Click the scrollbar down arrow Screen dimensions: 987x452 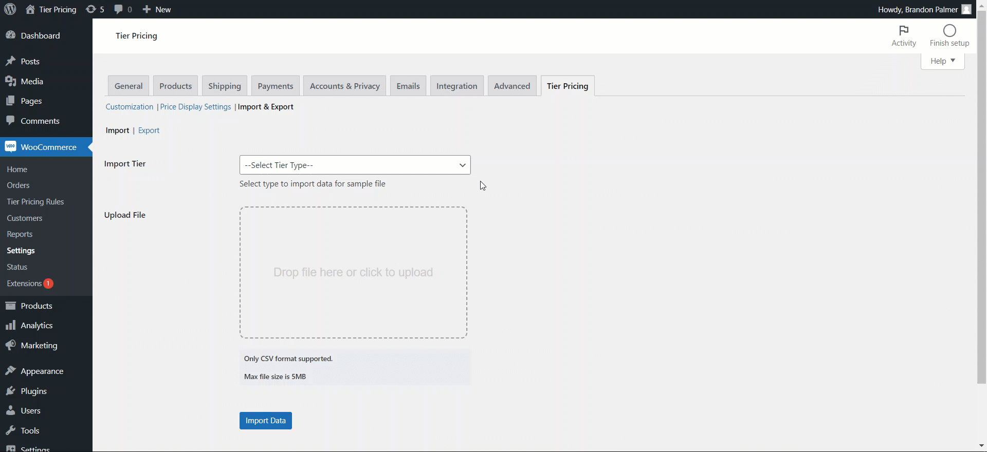pyautogui.click(x=982, y=446)
